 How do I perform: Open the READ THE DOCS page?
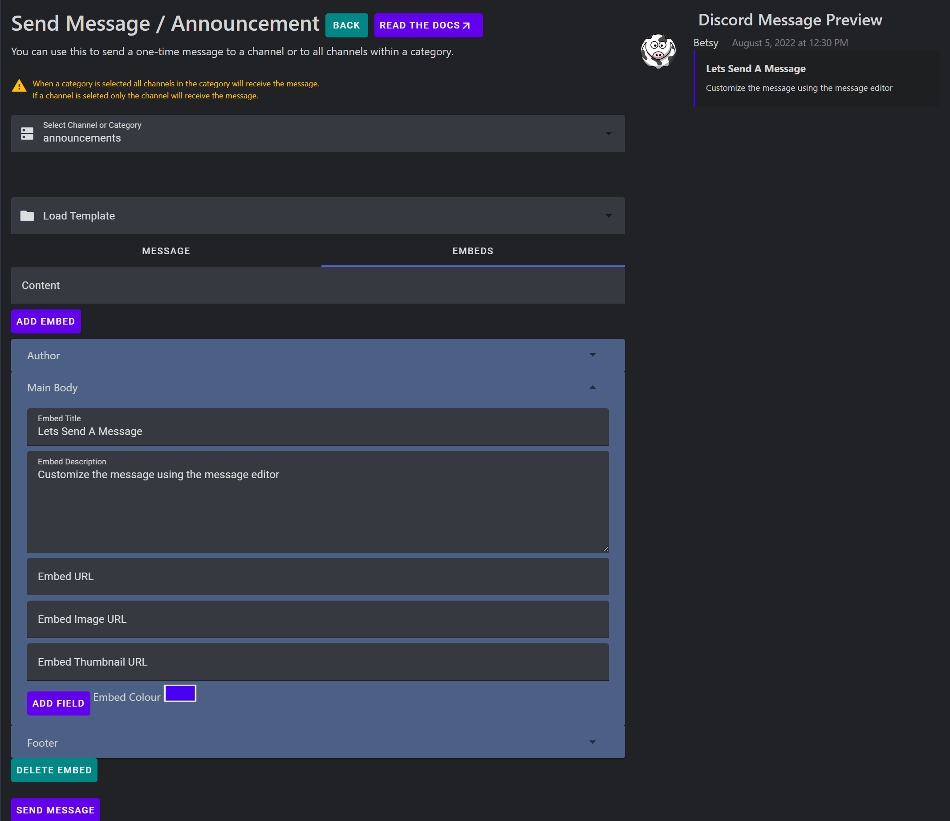(428, 25)
